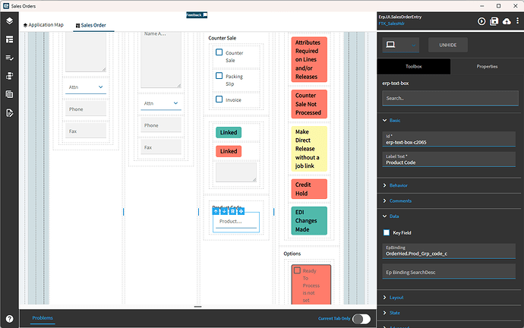Check the Packing Slip checkbox

coord(219,75)
